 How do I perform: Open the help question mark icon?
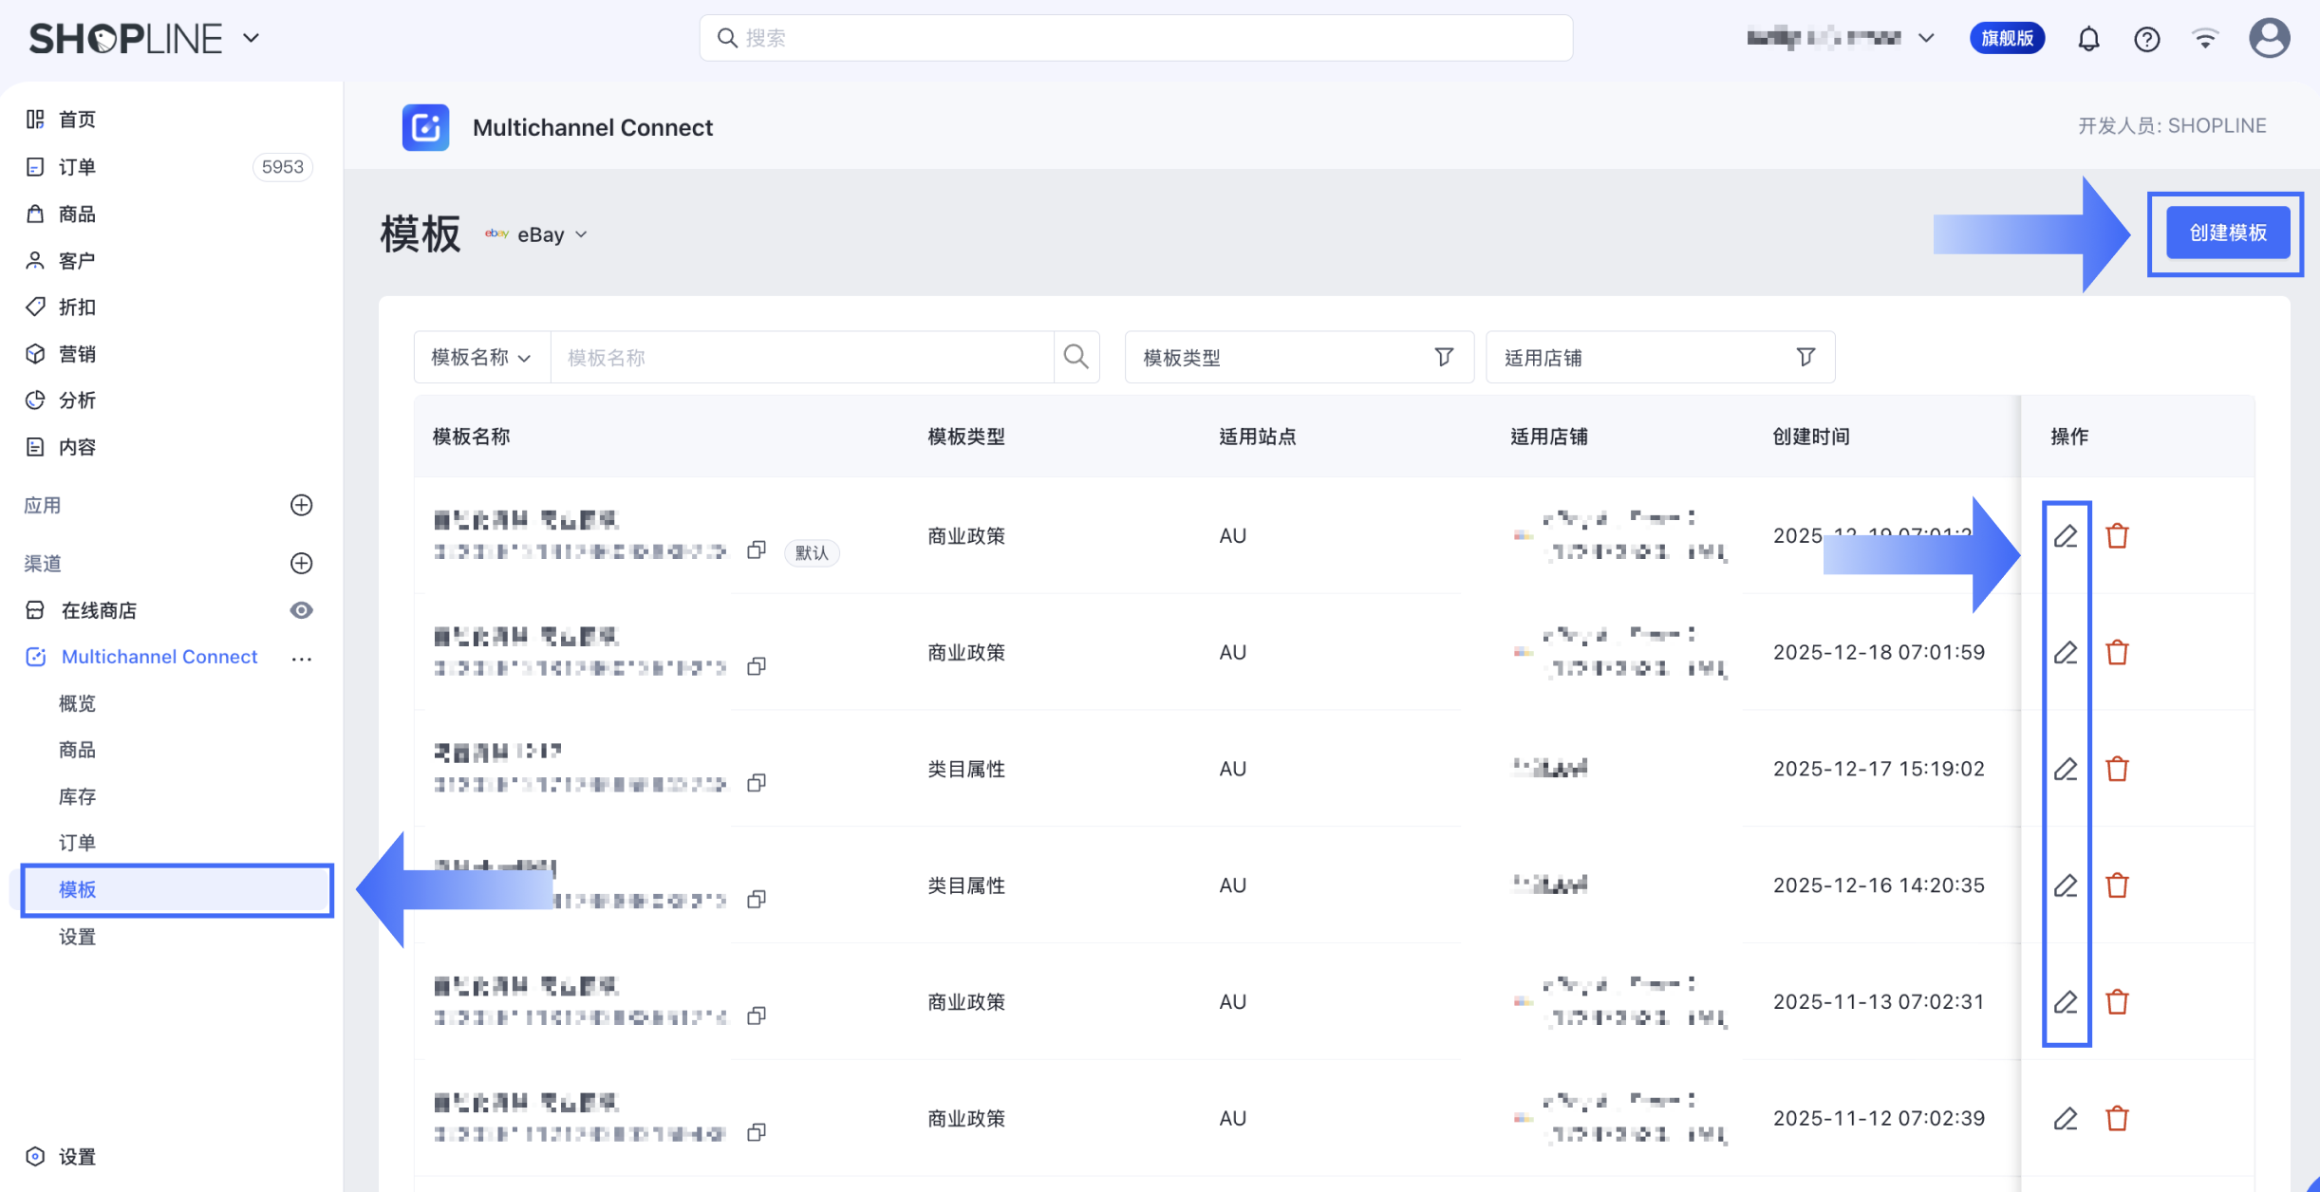[x=2146, y=39]
